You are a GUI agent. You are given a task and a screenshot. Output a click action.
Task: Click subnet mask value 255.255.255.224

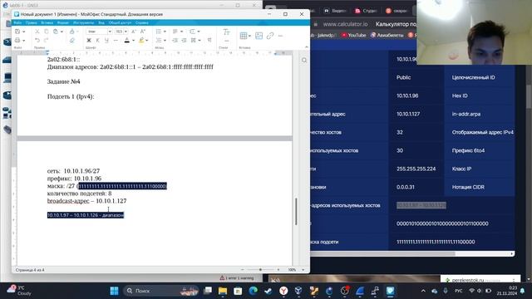click(416, 169)
